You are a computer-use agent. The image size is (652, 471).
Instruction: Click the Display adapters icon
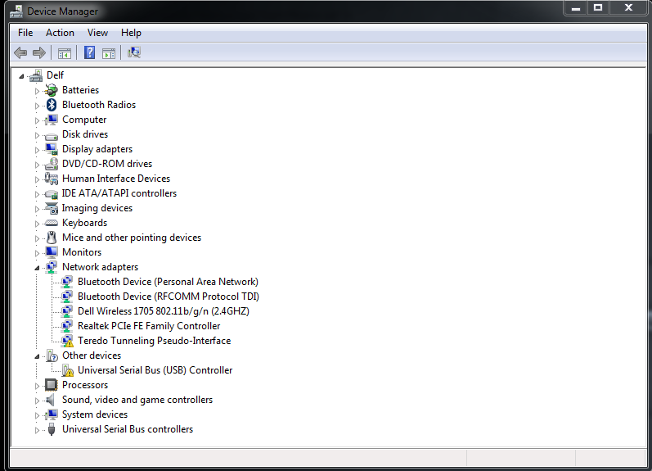52,149
